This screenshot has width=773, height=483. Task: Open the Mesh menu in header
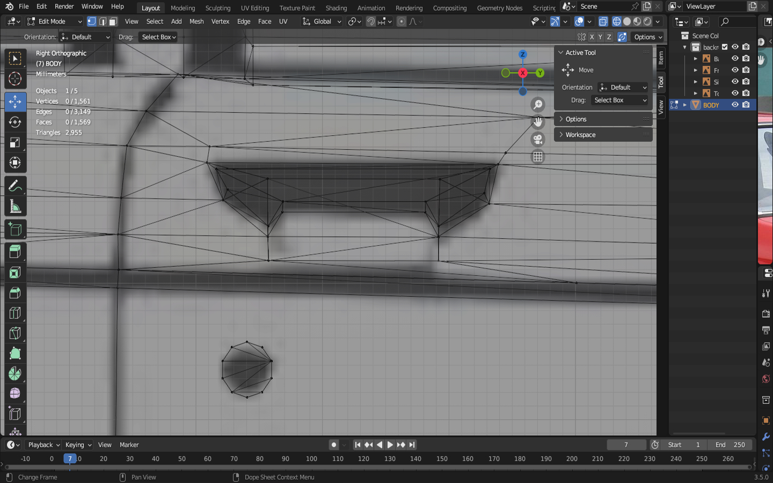(x=196, y=21)
